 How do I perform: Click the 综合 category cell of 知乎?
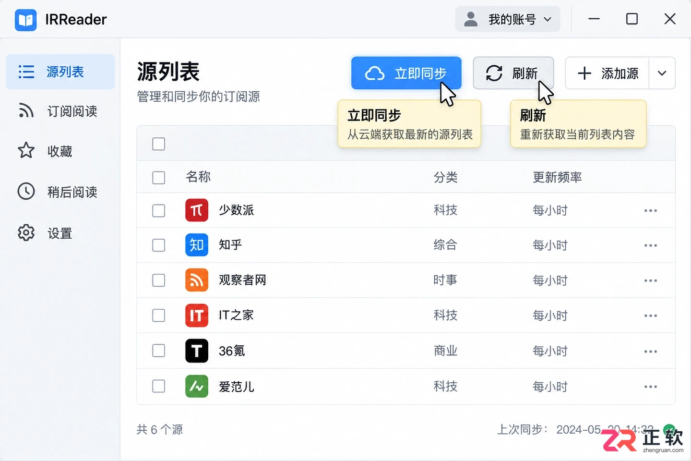pyautogui.click(x=445, y=245)
